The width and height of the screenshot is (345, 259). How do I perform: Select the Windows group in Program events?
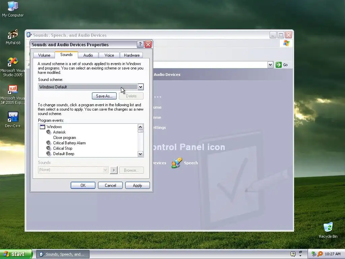[x=54, y=127]
